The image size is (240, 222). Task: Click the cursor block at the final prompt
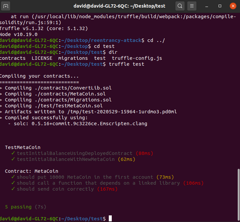click(110, 218)
